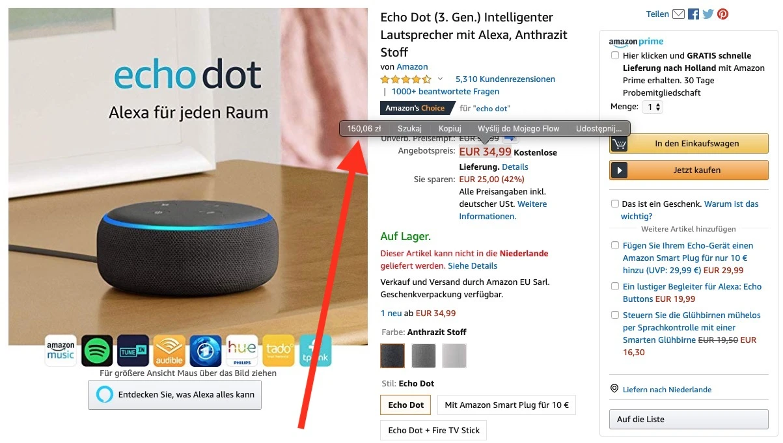This screenshot has height=443, width=783.
Task: Share product on Facebook icon
Action: coord(694,14)
